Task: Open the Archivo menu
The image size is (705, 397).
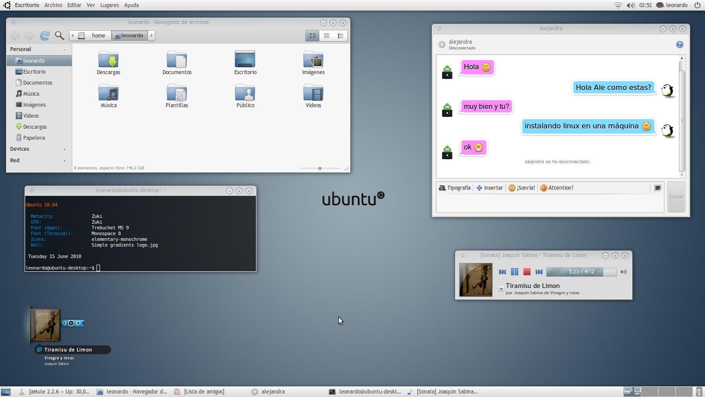Action: [53, 5]
